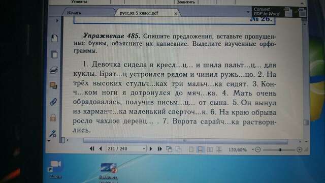Open the Comments panel icon in sidebar

[53, 85]
